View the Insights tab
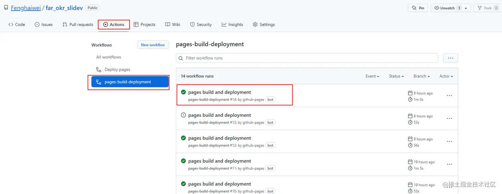 tap(232, 25)
